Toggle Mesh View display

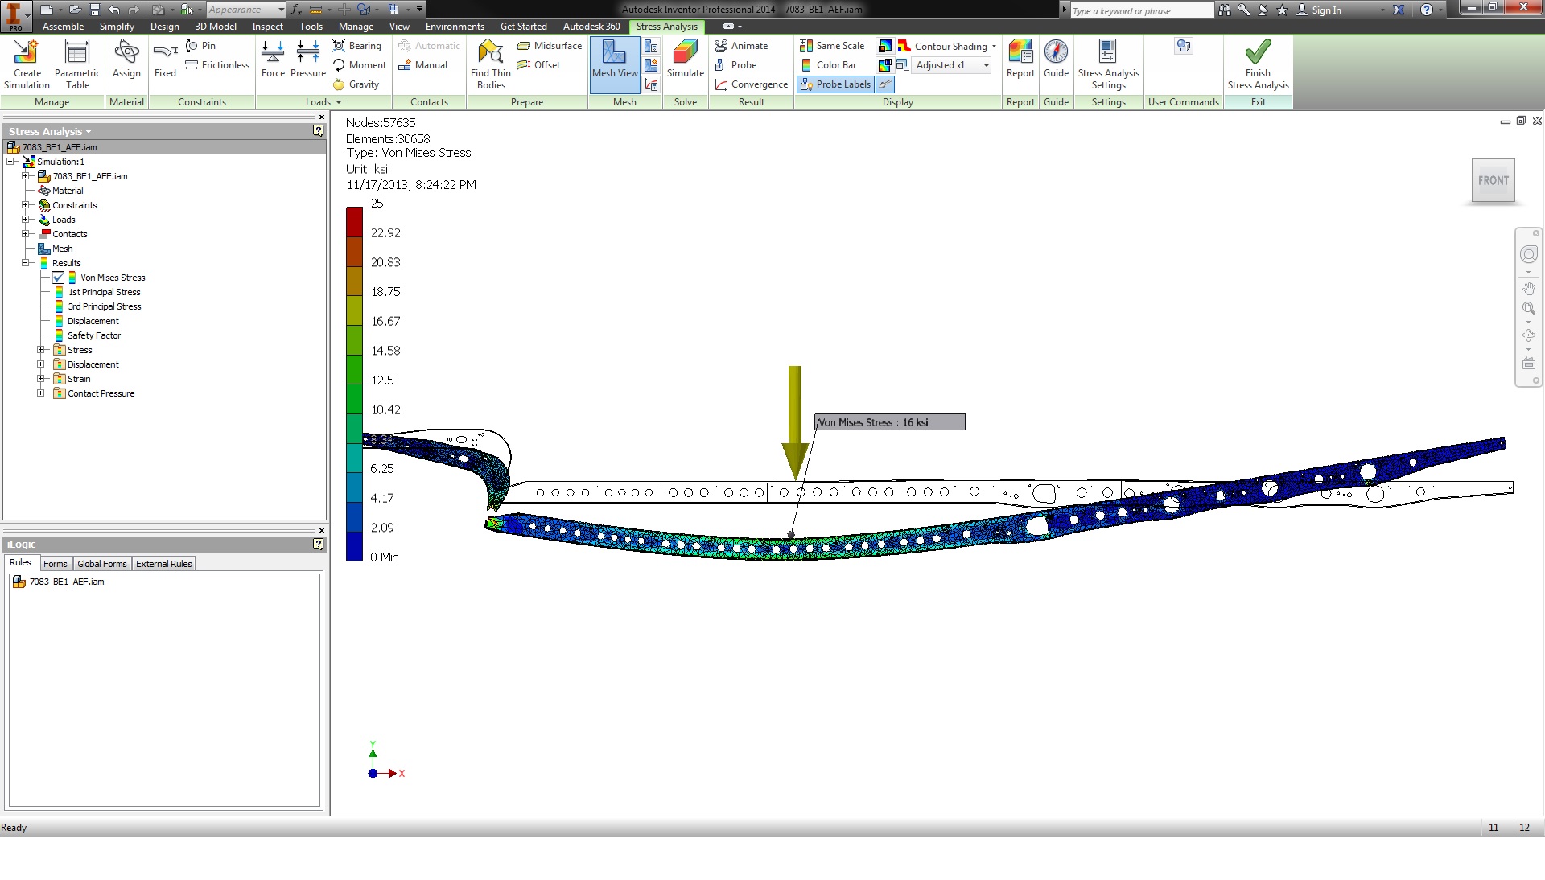point(614,64)
